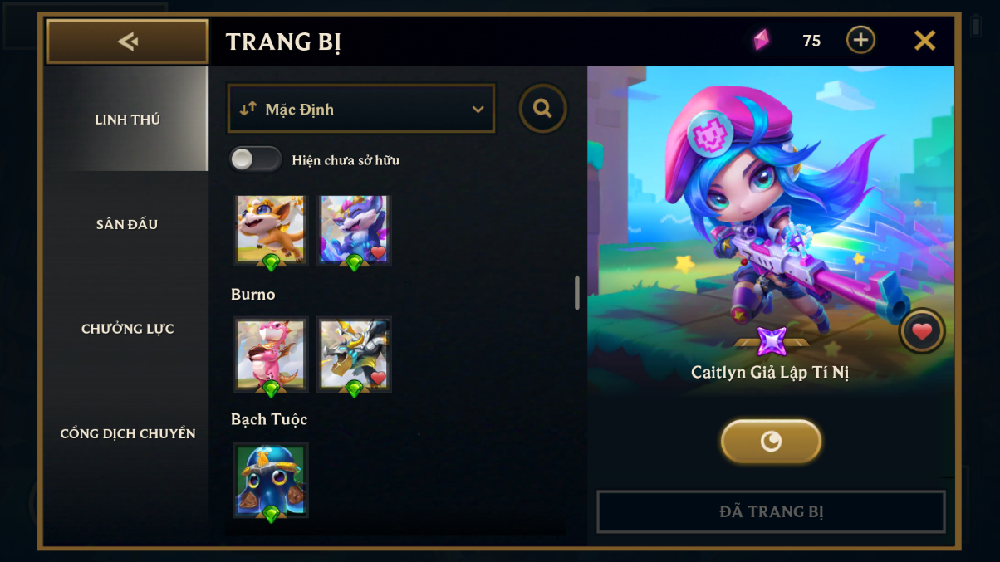1000x562 pixels.
Task: Switch to the Sân Đấu tab
Action: [x=127, y=224]
